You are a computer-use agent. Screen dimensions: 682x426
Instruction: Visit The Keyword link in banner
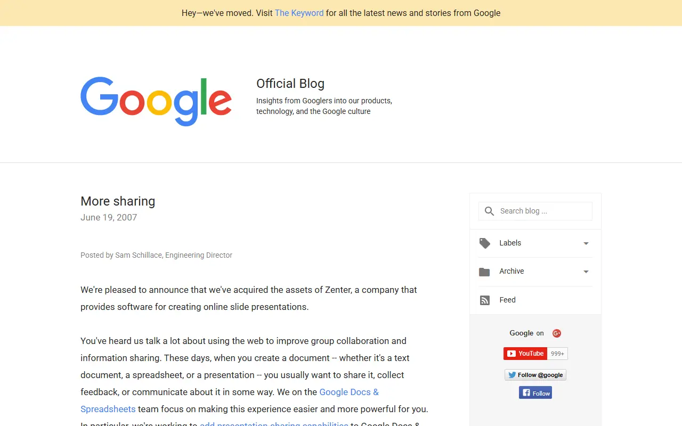pos(299,13)
